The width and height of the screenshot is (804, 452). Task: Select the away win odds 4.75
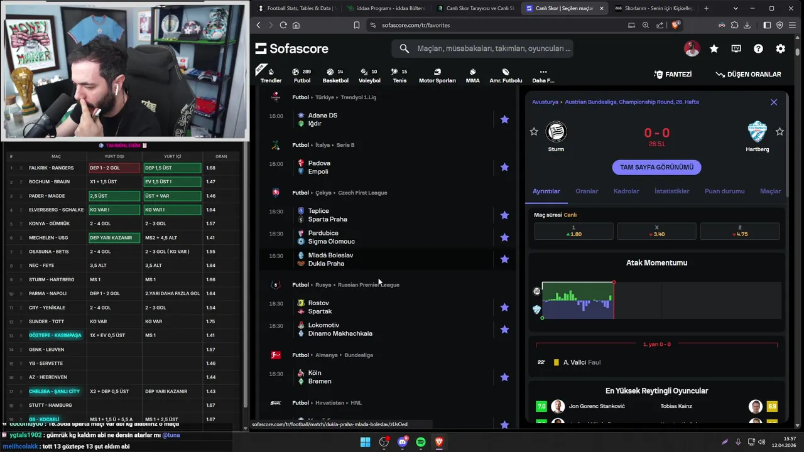click(739, 231)
